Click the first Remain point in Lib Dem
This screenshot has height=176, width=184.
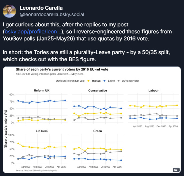click(x=18, y=143)
